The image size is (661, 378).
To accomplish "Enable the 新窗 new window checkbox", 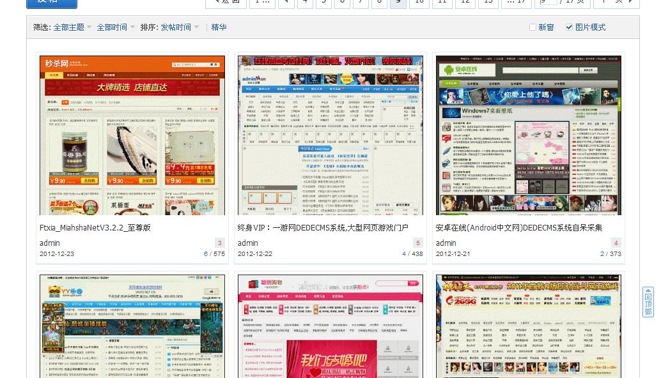I will [533, 27].
